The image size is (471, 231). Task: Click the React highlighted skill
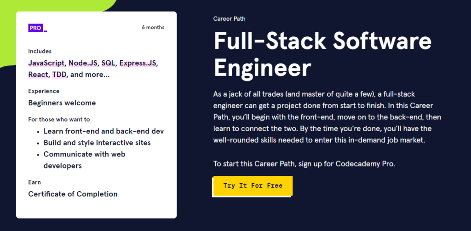click(38, 74)
